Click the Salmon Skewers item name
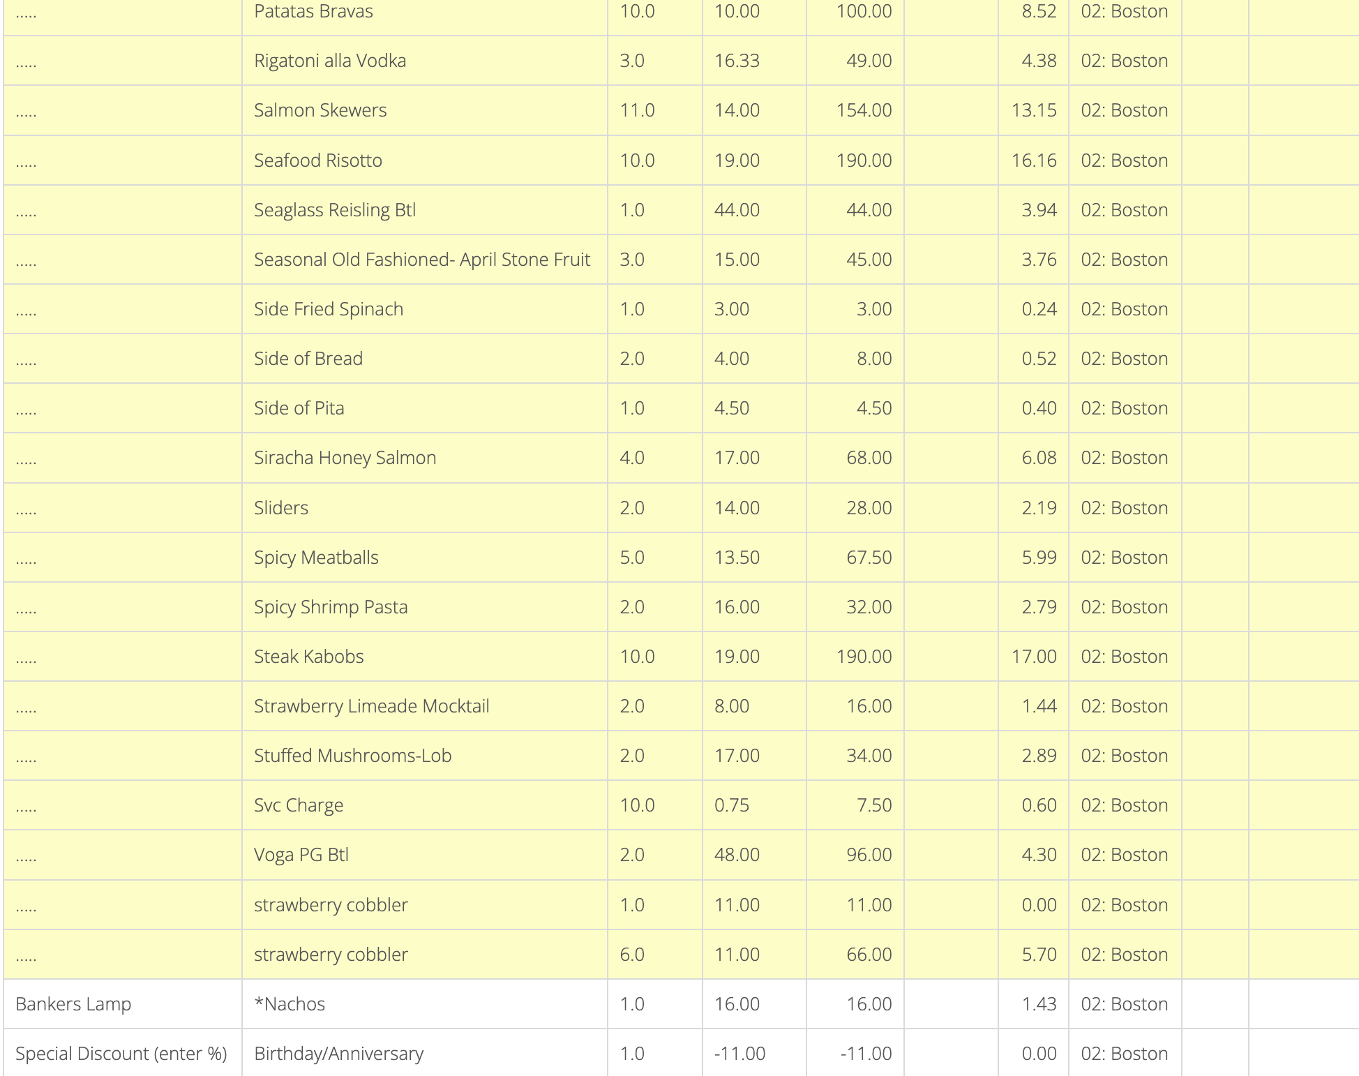The width and height of the screenshot is (1359, 1076). point(320,110)
